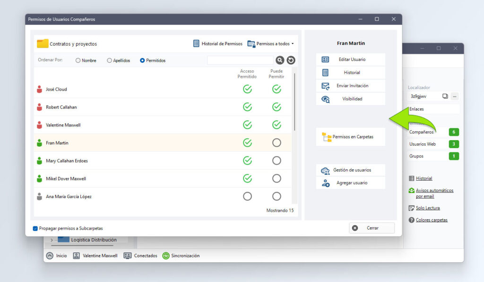Click the refresh list button
484x282 pixels.
click(x=291, y=60)
